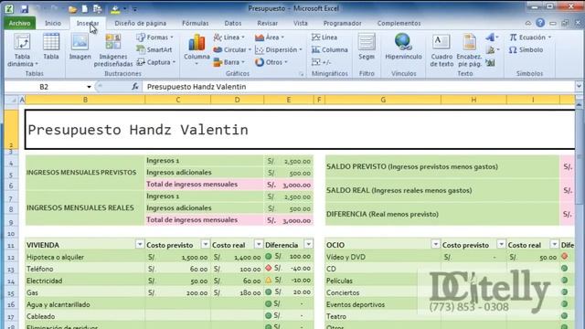585x329 pixels.
Task: Insert a Segm slicer filter
Action: pyautogui.click(x=367, y=47)
